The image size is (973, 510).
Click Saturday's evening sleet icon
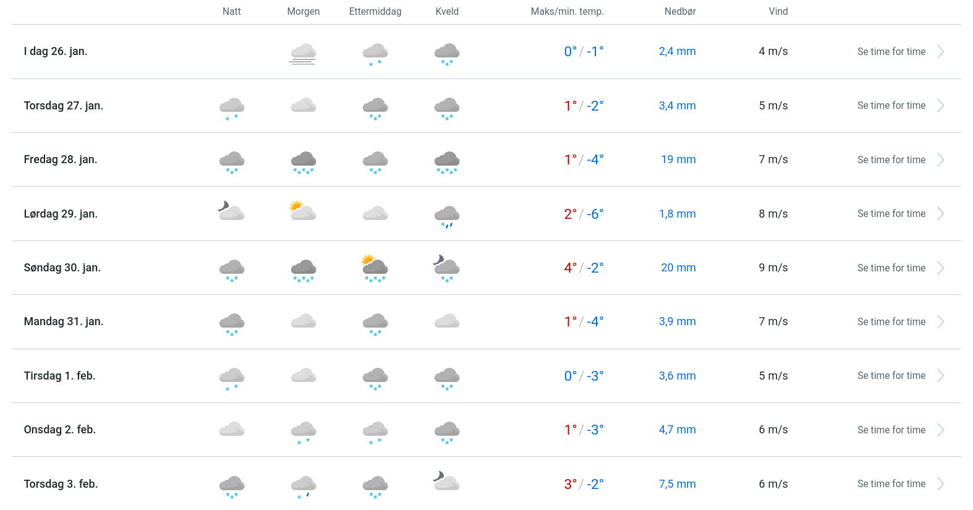coord(447,216)
